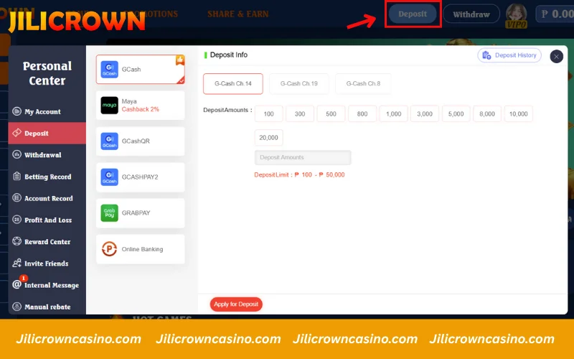
Task: Open Reward Center section
Action: click(47, 241)
